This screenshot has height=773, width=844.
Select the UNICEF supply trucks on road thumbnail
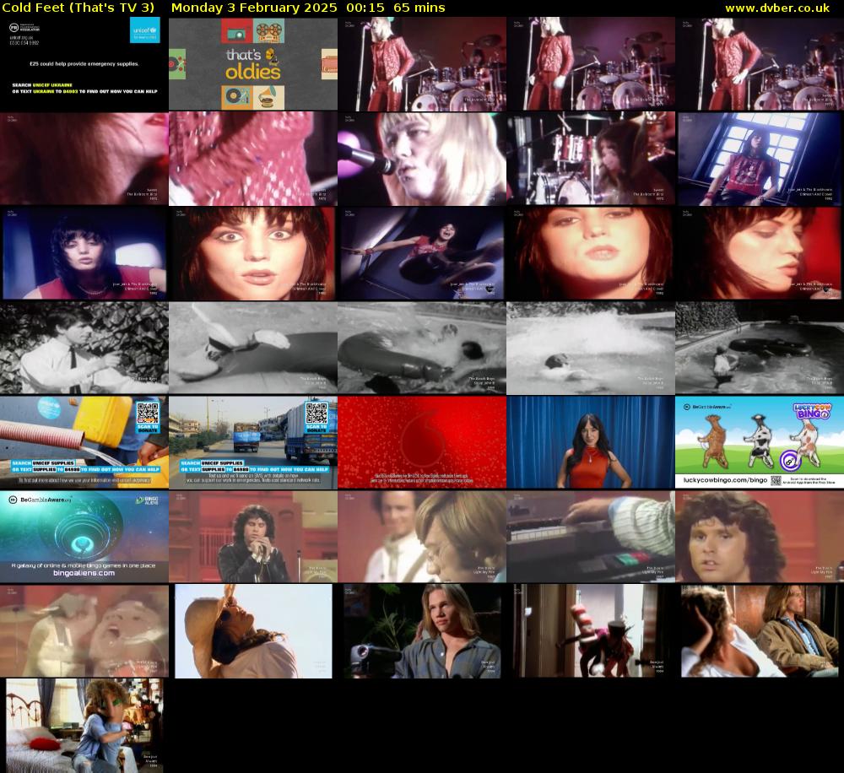click(253, 442)
